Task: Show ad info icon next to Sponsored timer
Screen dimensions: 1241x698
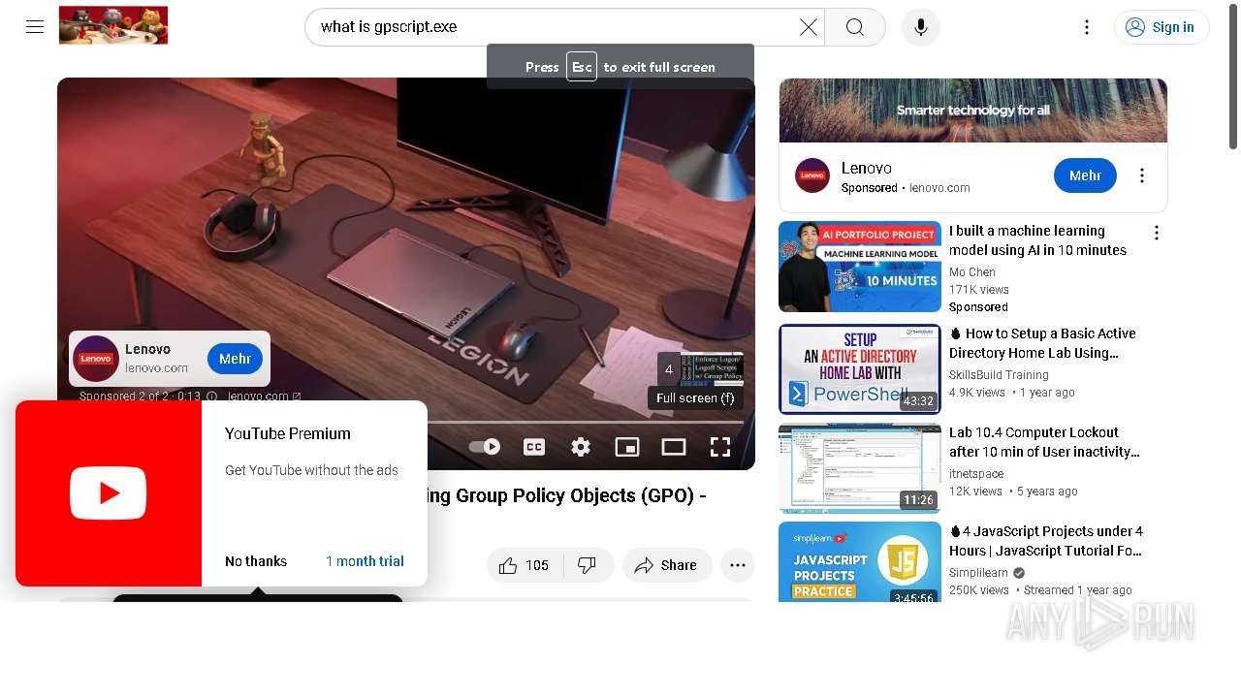Action: [211, 397]
